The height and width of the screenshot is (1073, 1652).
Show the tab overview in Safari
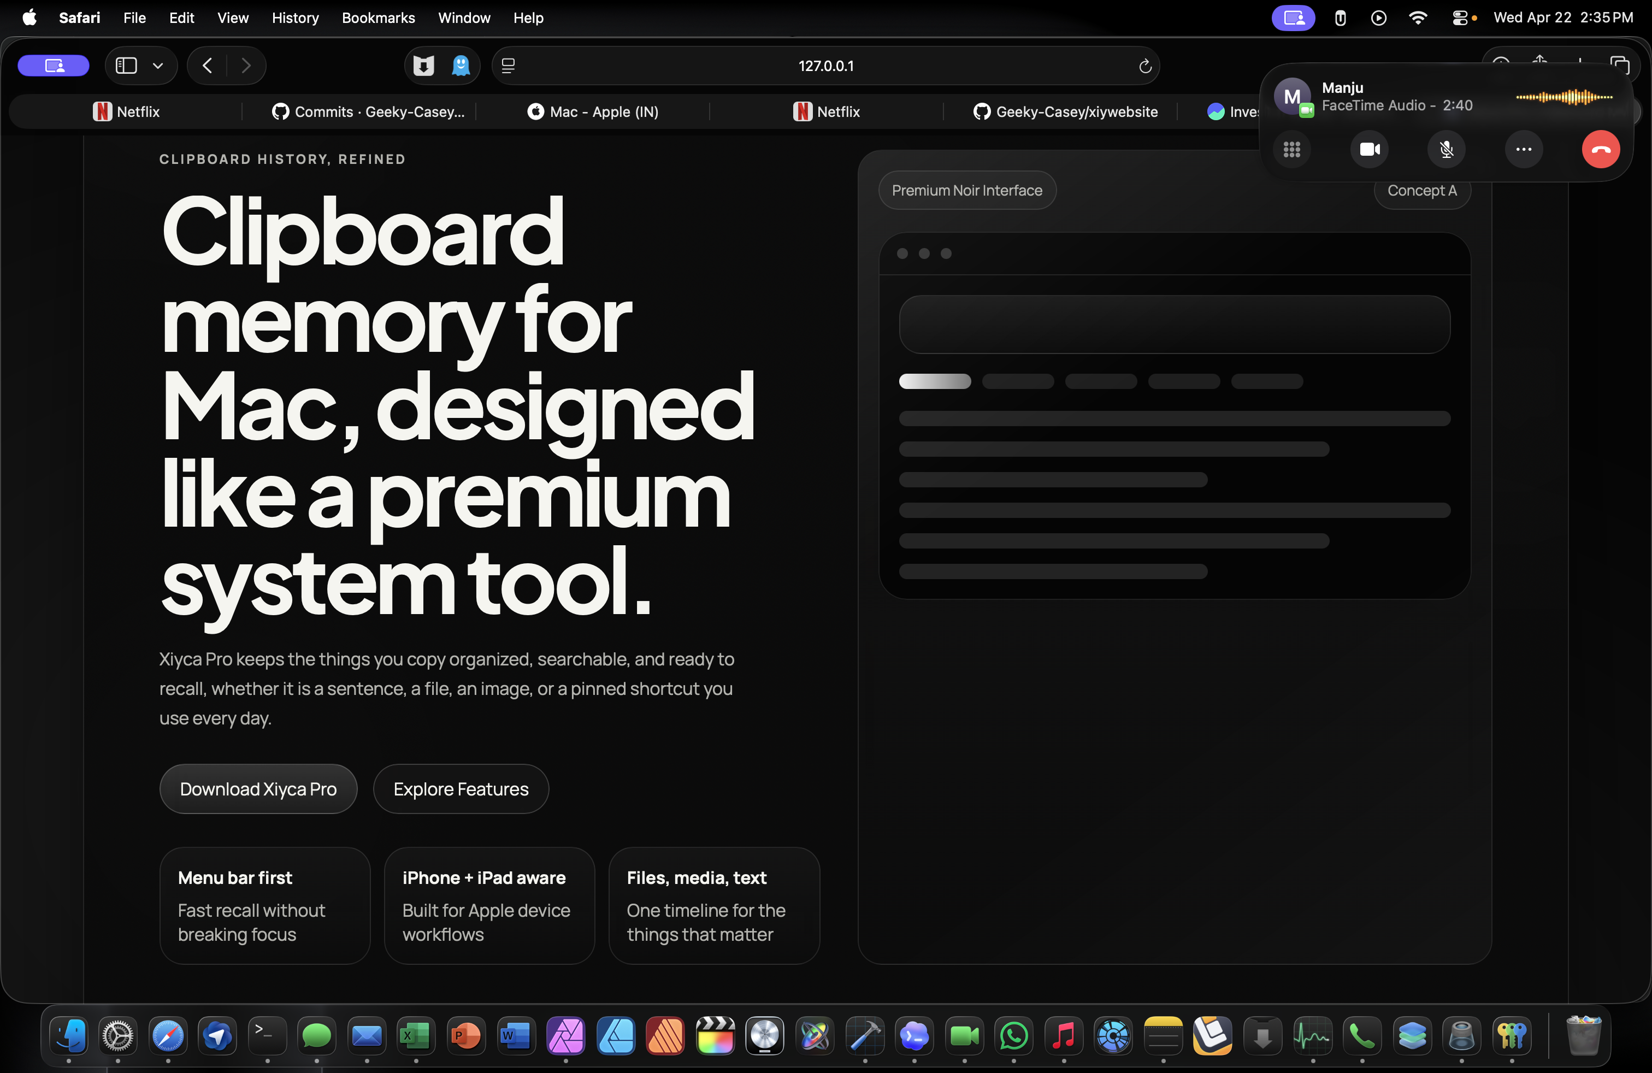[1620, 64]
